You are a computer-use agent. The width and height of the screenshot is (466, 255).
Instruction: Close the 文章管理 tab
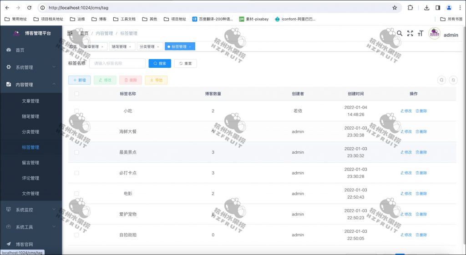click(x=102, y=47)
